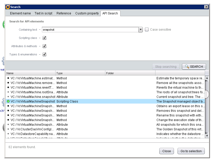
Task: Select the row described 'Rename this snapshot with eith...'
Action: point(105,115)
